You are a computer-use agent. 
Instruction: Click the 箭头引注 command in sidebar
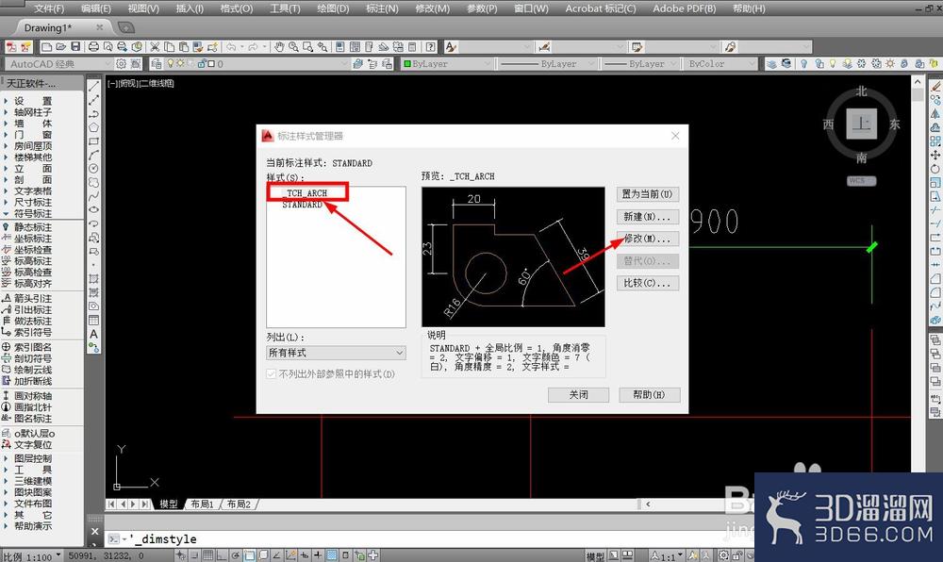tap(32, 299)
